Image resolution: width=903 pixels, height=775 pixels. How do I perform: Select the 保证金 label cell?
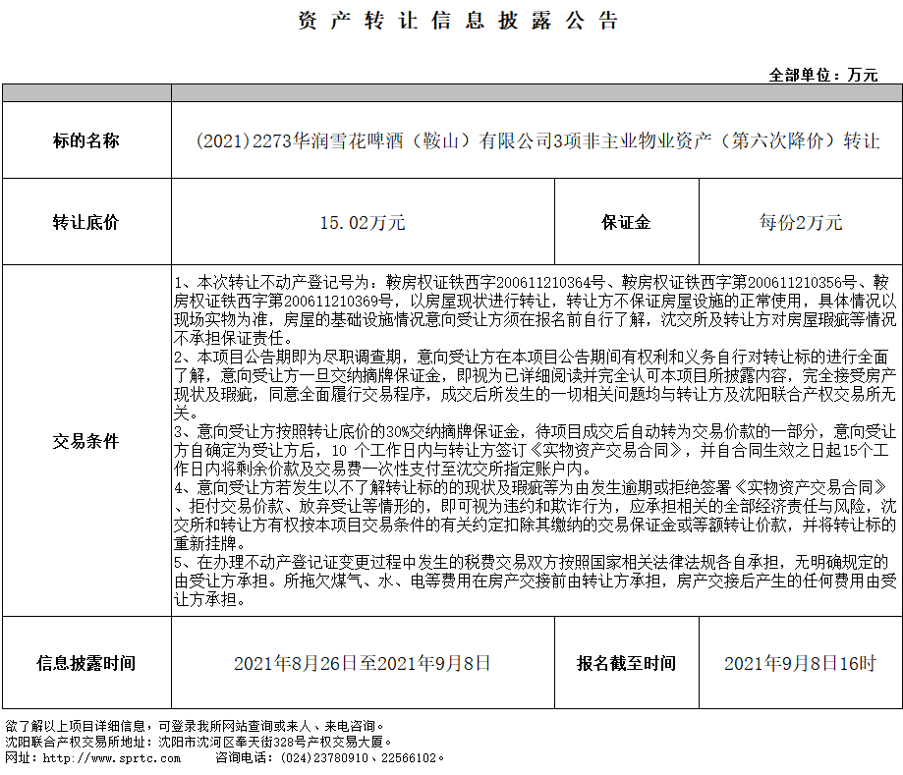[x=626, y=222]
